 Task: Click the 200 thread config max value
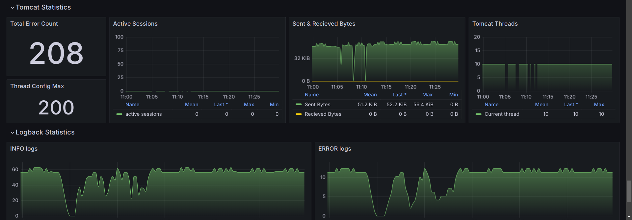[x=56, y=108]
